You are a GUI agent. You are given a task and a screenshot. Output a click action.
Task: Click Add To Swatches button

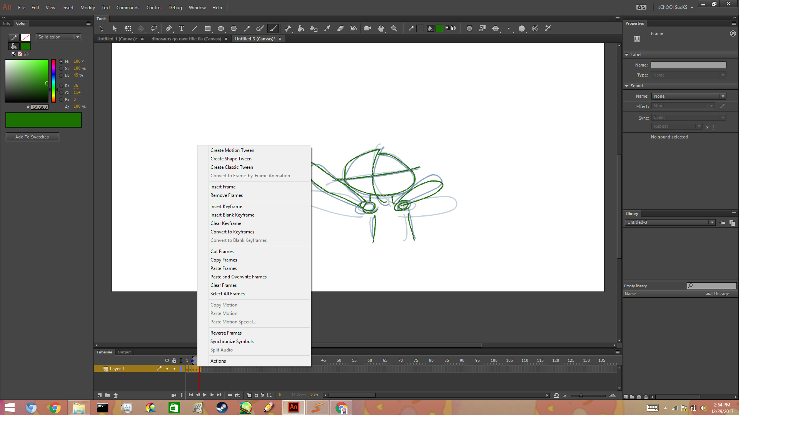(x=32, y=136)
